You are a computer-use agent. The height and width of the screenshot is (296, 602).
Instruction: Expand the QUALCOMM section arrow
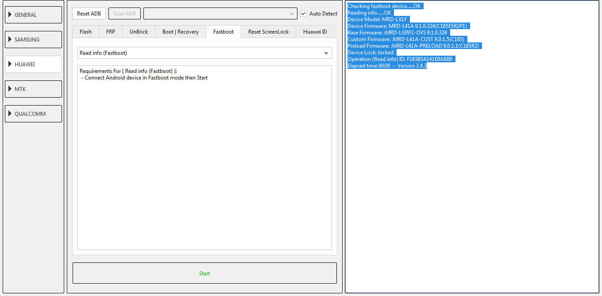10,114
